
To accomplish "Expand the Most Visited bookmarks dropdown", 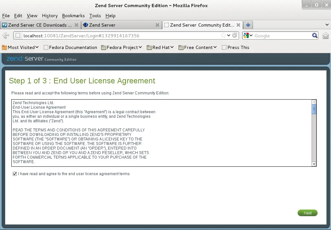I will coord(37,47).
